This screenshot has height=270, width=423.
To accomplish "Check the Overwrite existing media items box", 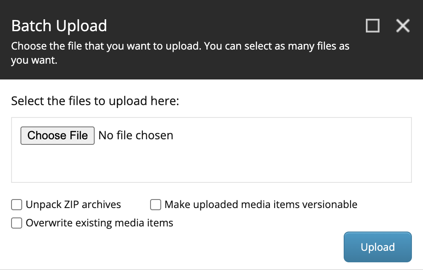I will 17,223.
